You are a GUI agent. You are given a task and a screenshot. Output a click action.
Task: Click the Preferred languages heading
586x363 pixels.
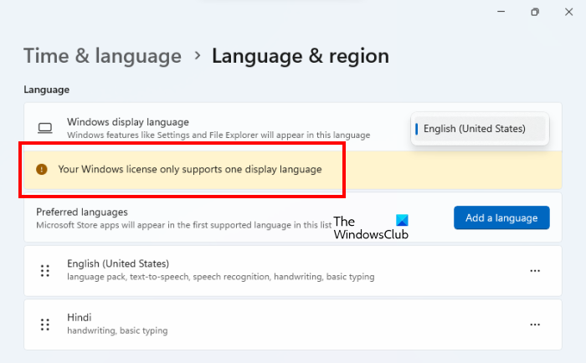[x=82, y=212]
